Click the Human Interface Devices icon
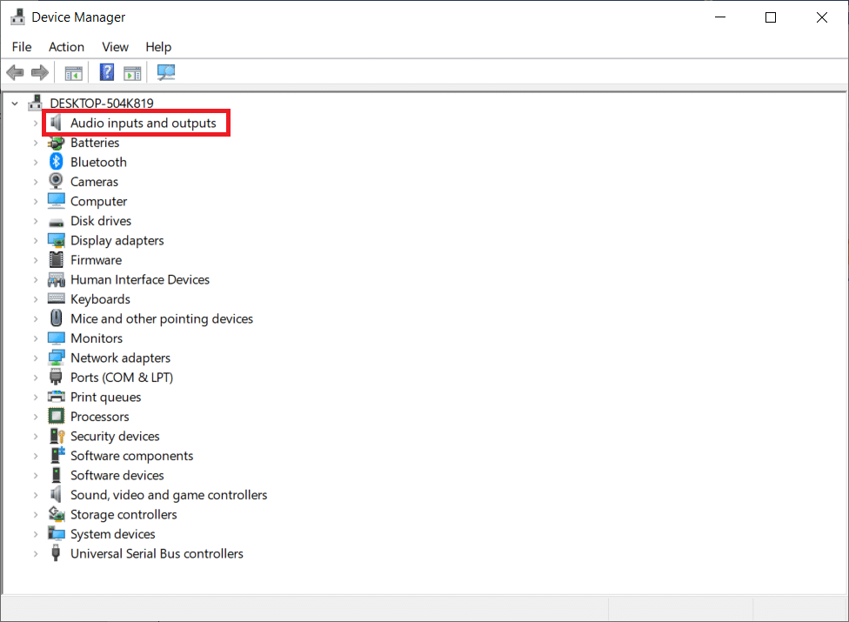 point(57,279)
